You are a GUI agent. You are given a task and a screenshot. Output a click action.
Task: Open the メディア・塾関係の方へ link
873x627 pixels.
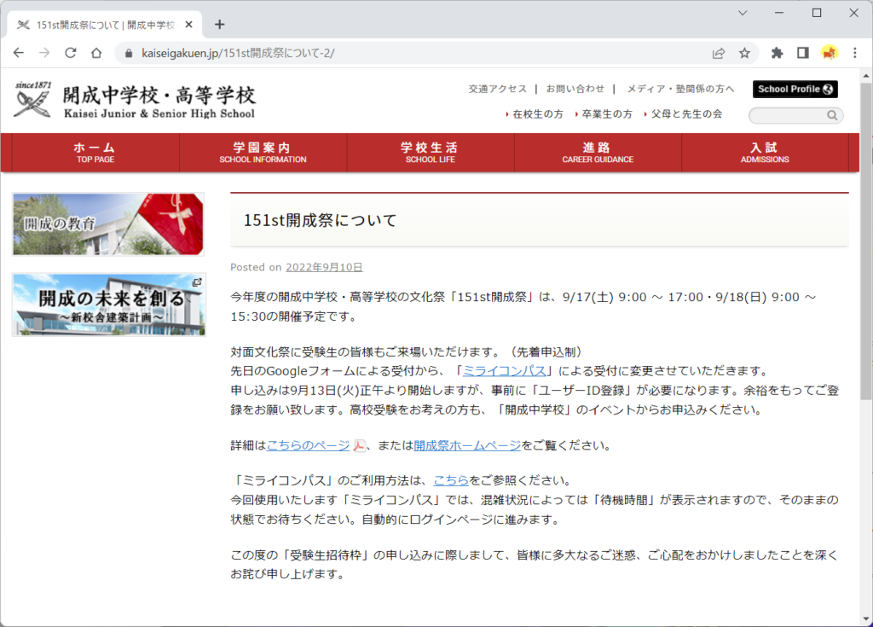(680, 89)
